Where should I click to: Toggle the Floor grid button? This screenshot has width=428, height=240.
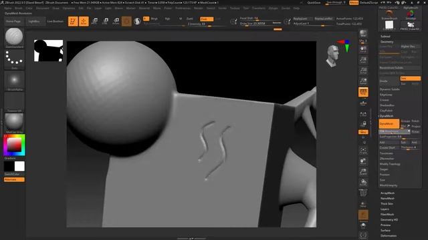(363, 103)
